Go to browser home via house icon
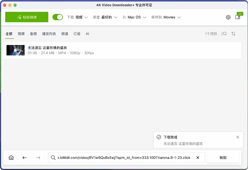 [11, 158]
